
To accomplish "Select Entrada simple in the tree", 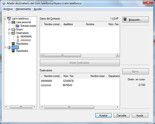I will pos(28,26).
